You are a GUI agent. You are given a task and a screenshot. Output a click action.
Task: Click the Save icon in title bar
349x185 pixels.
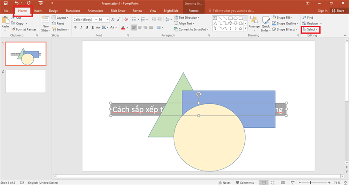(x=6, y=3)
